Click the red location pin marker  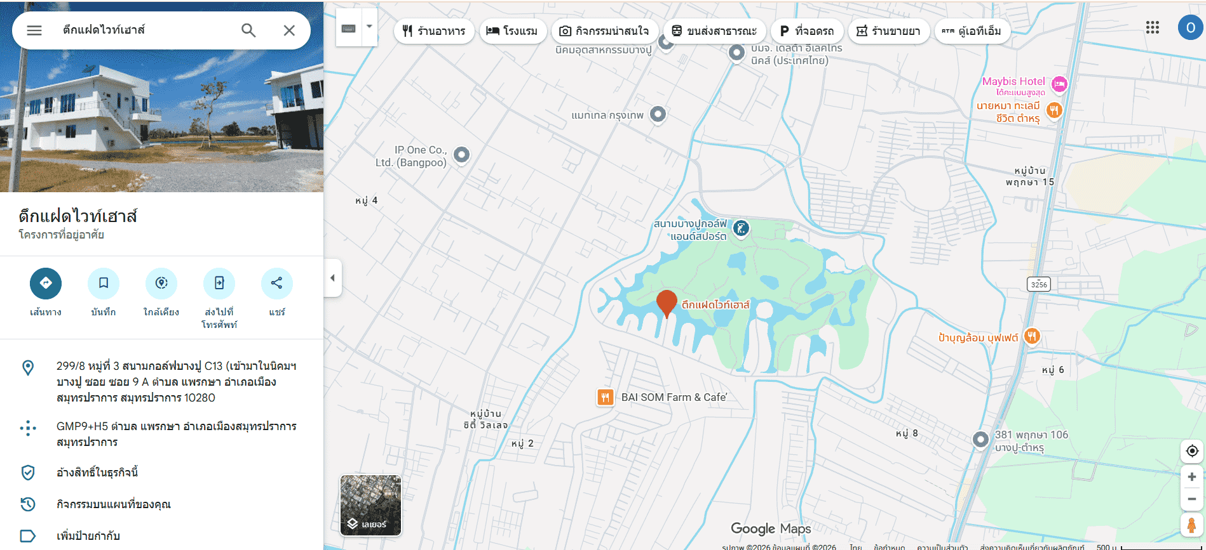667,303
